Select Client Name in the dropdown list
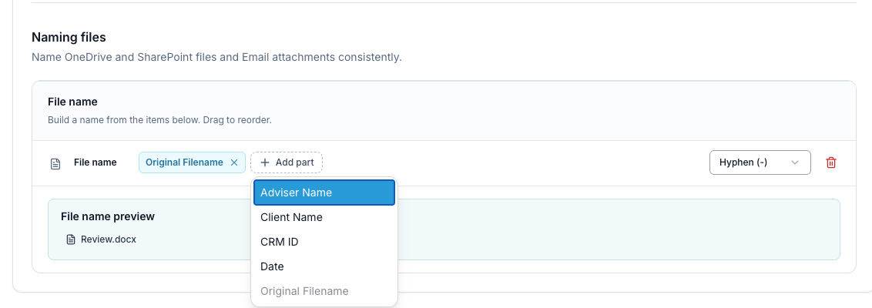872x308 pixels. 324,217
